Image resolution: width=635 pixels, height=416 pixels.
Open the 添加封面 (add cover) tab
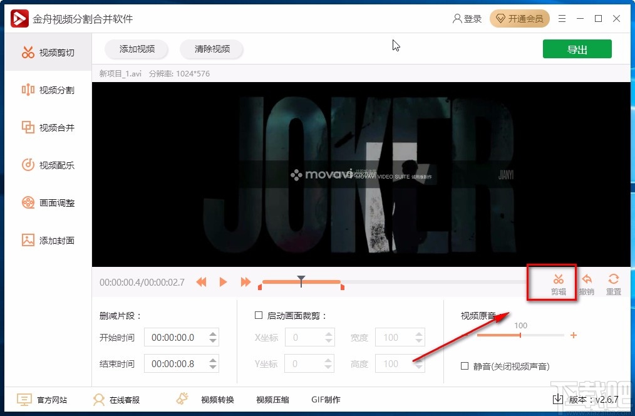pyautogui.click(x=48, y=240)
